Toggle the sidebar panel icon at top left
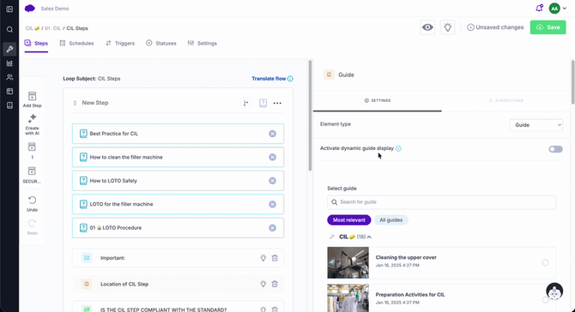The width and height of the screenshot is (575, 312). pos(9,9)
